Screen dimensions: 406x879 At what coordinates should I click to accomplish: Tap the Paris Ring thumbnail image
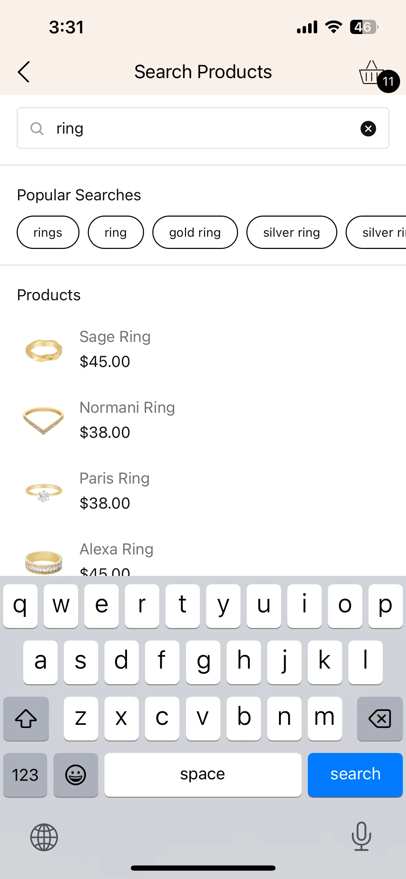pos(44,491)
